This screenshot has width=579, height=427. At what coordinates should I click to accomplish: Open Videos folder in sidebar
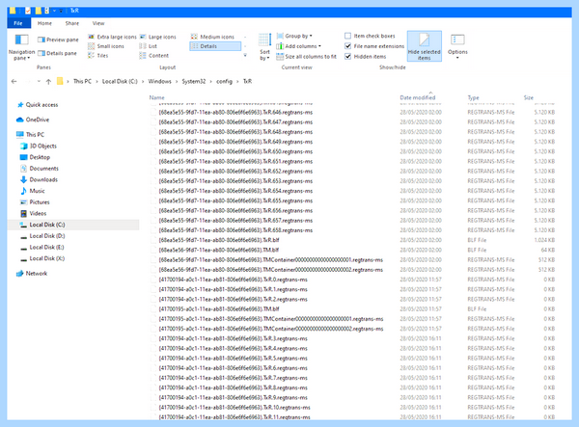33,213
